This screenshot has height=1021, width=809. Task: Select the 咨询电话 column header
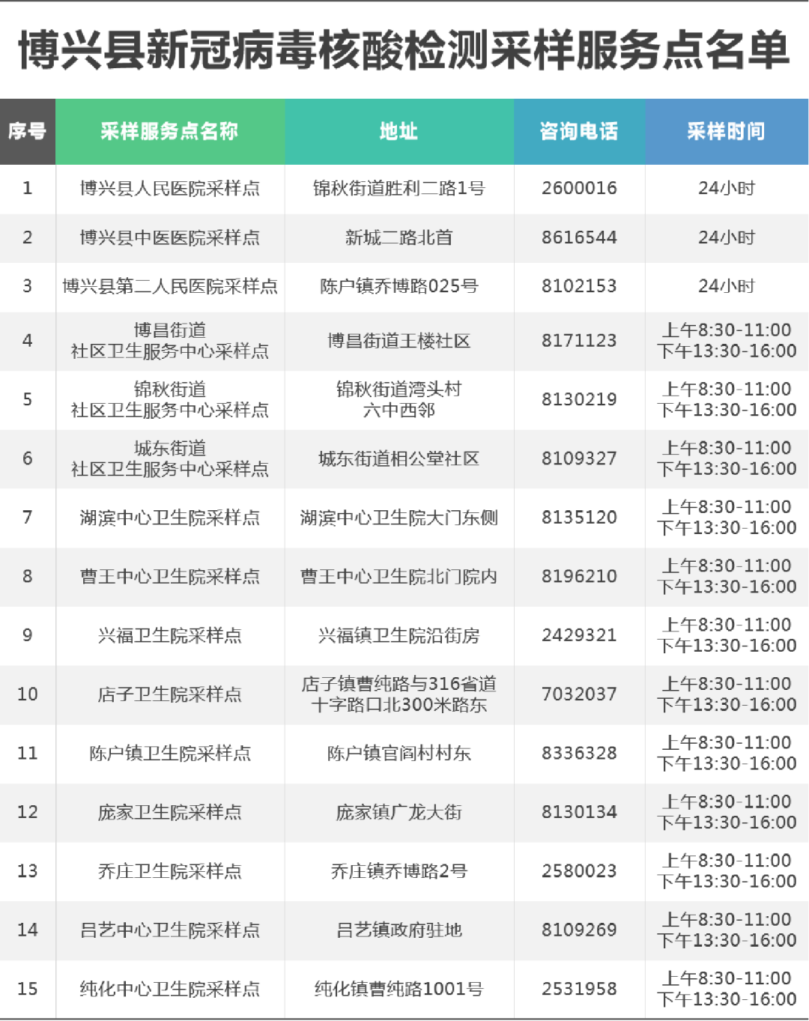[x=579, y=132]
